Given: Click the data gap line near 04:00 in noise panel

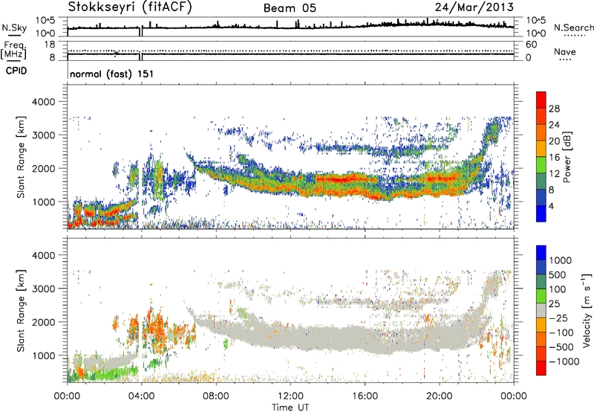Looking at the screenshot, I should 140,31.
